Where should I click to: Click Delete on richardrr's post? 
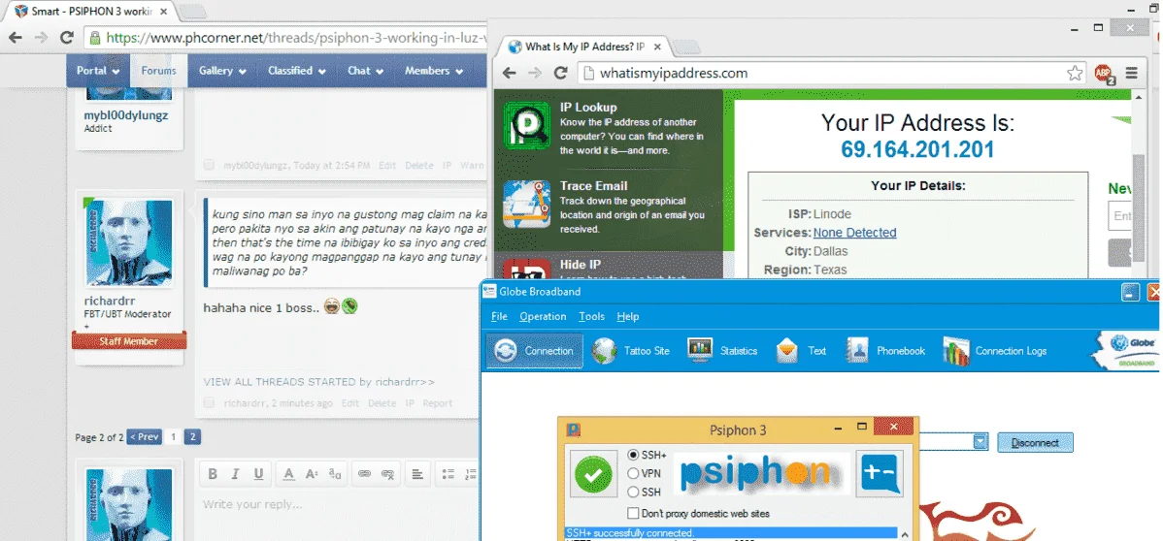382,403
